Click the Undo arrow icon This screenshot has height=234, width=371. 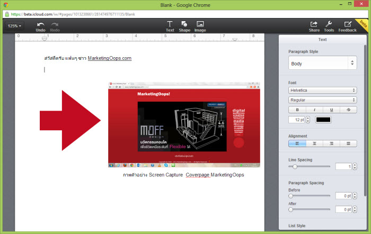click(x=40, y=24)
